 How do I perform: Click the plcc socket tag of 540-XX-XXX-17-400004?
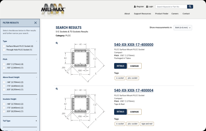133,124
